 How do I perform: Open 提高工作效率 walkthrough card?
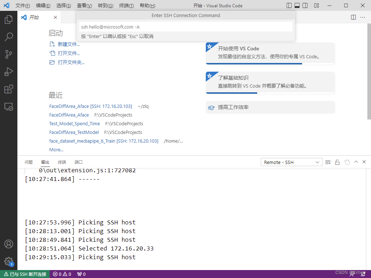tap(270, 107)
